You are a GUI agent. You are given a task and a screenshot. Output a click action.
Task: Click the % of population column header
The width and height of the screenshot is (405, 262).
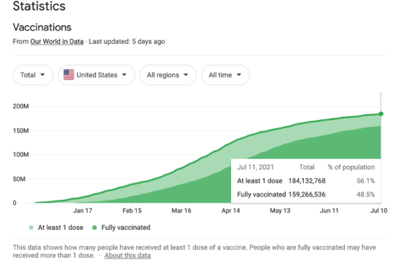pyautogui.click(x=351, y=167)
